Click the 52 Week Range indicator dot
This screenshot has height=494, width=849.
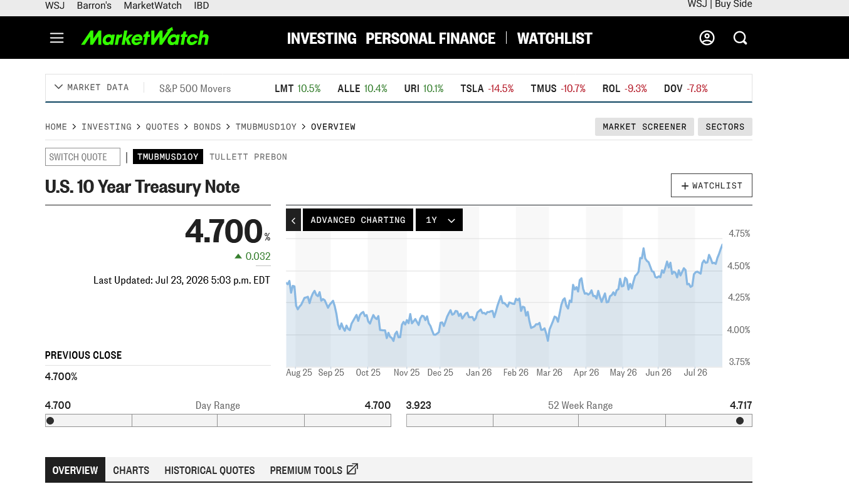point(740,421)
